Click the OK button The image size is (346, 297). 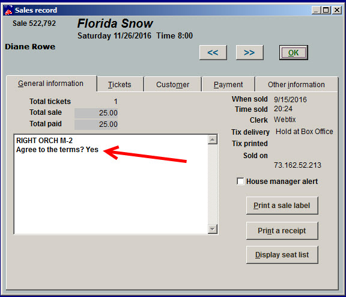point(294,52)
